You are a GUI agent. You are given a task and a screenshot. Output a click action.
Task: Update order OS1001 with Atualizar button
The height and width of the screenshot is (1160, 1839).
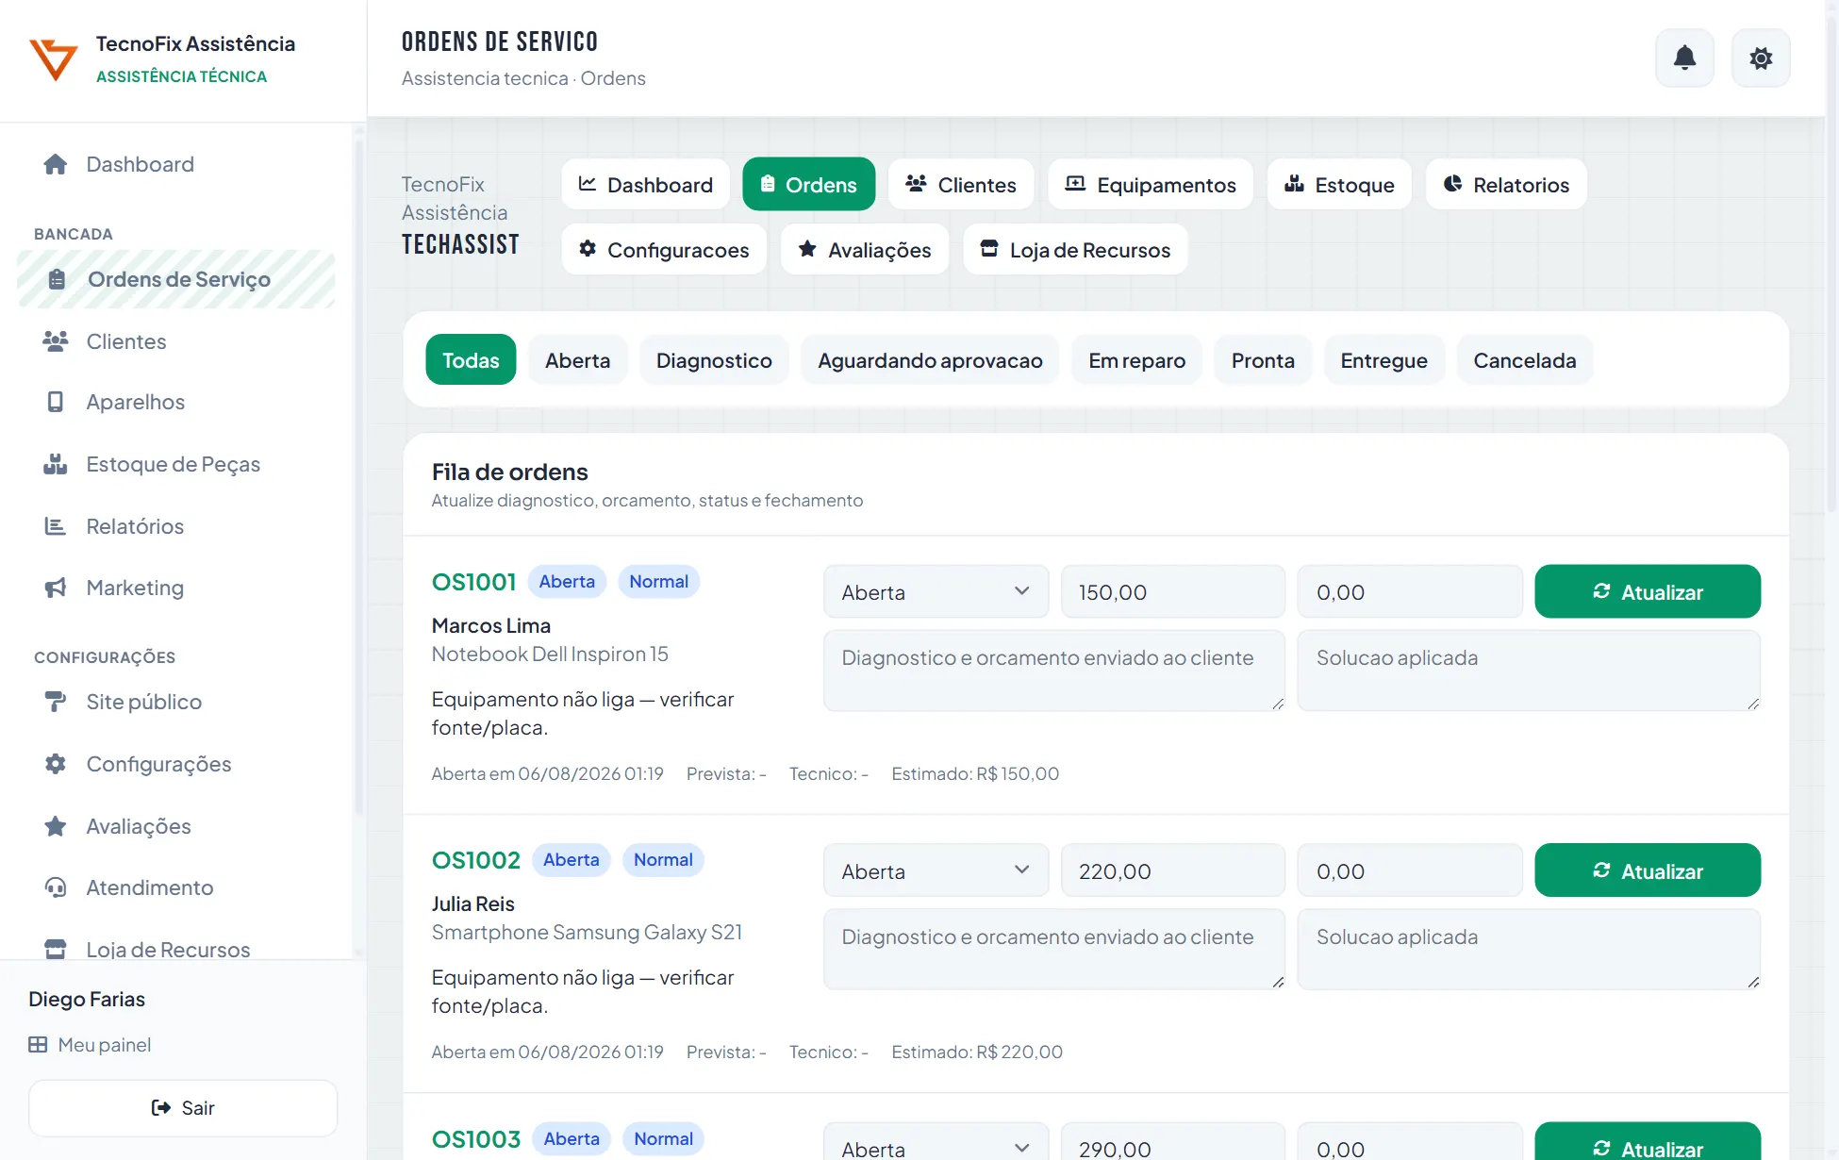pyautogui.click(x=1648, y=592)
